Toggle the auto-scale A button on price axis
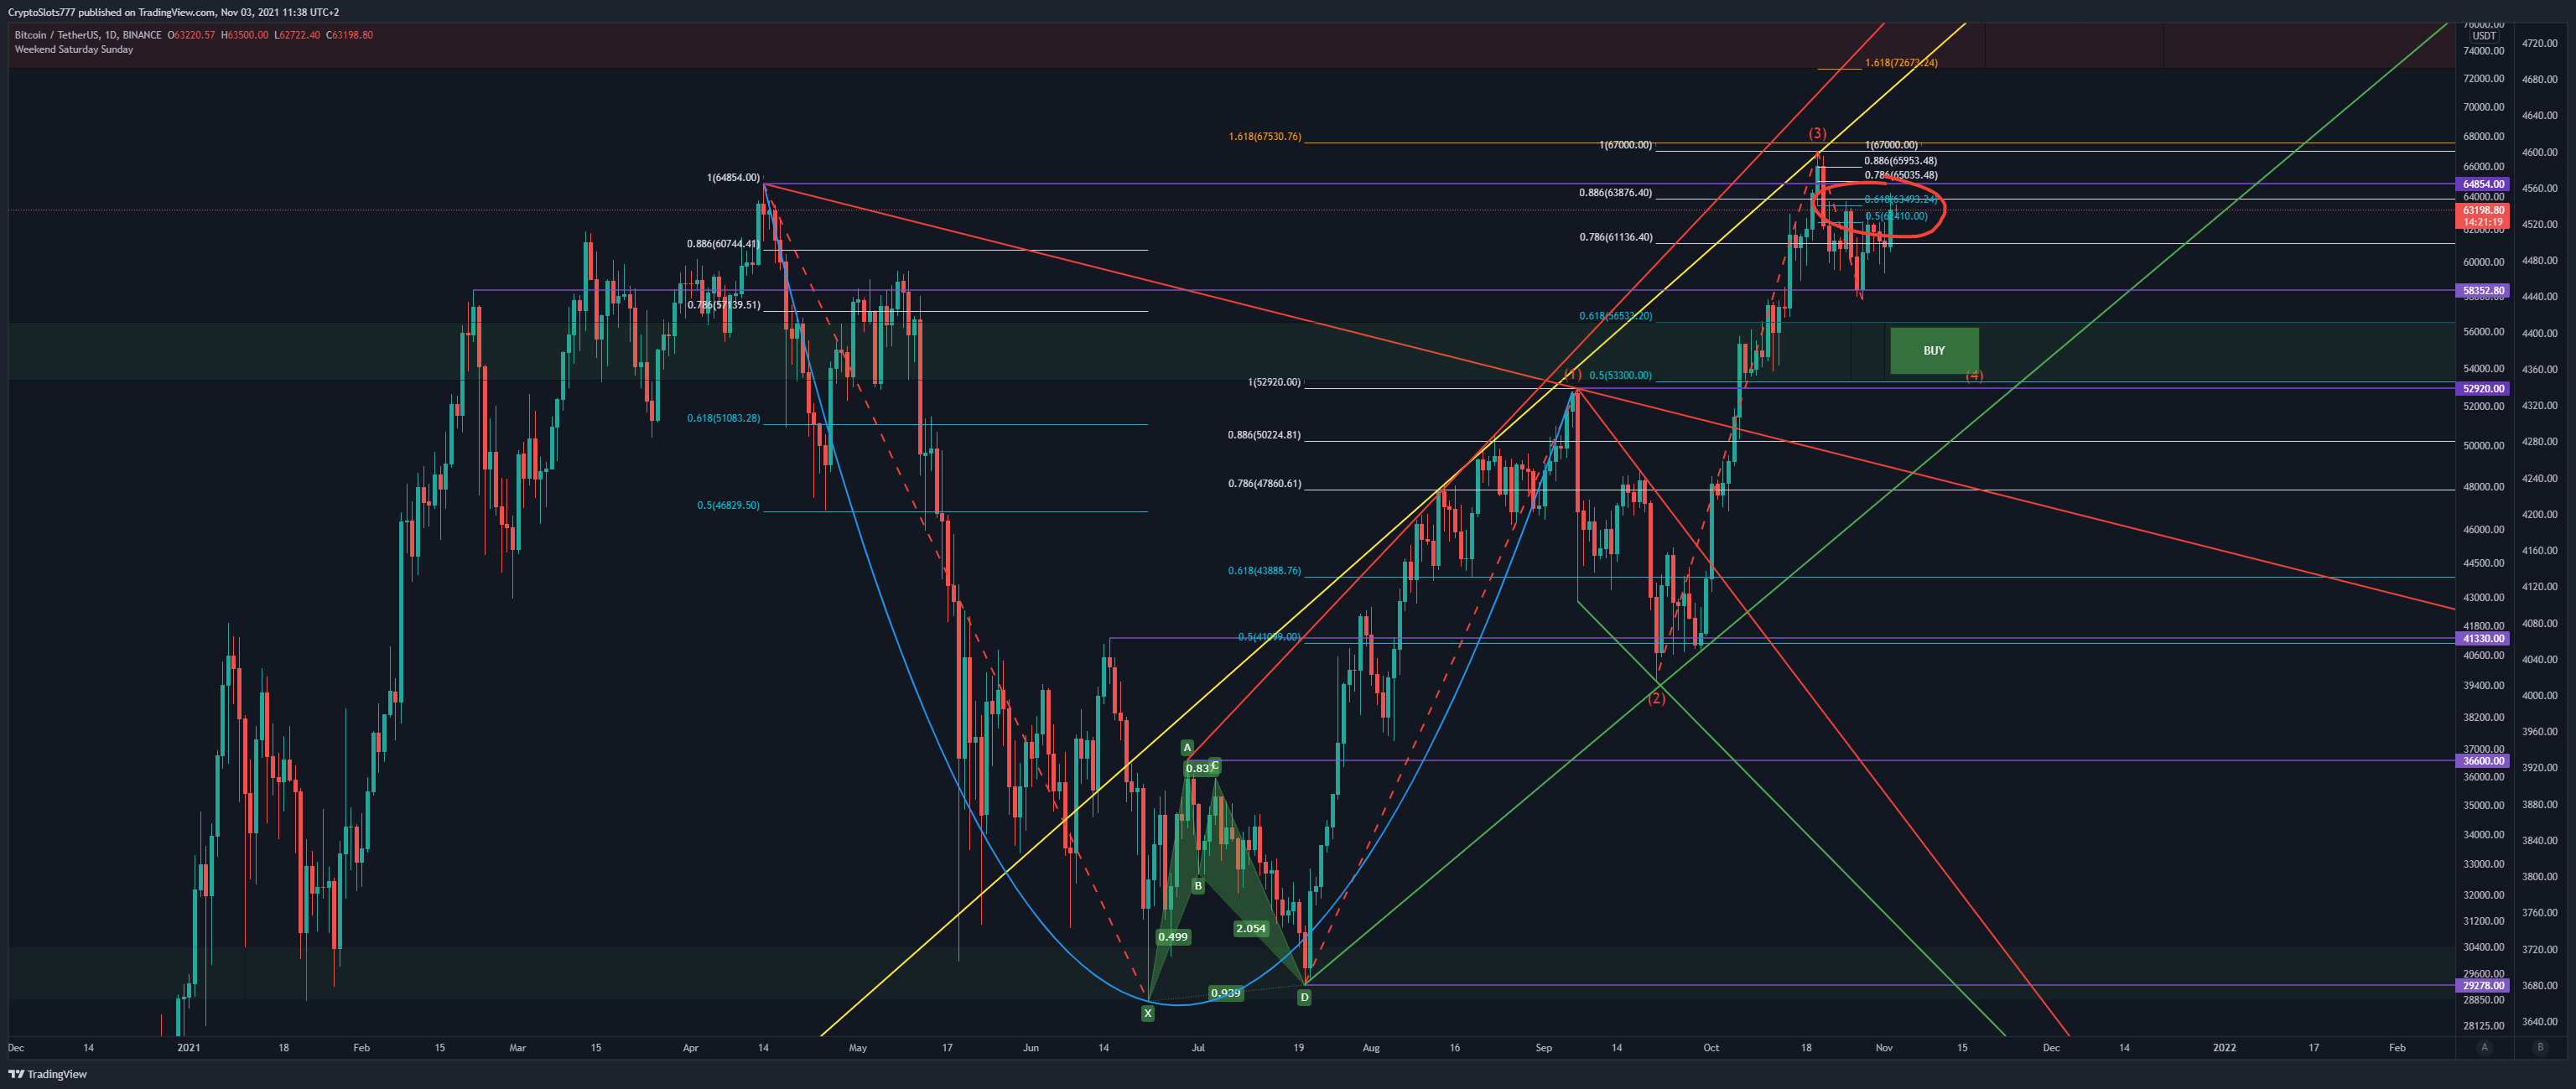 coord(2484,1047)
